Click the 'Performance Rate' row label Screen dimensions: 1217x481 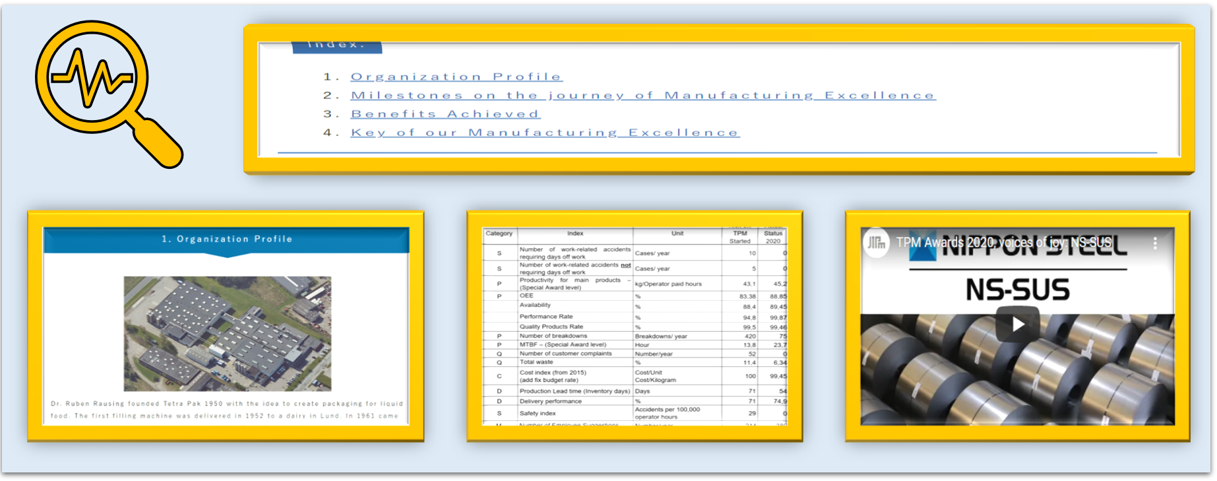[546, 317]
